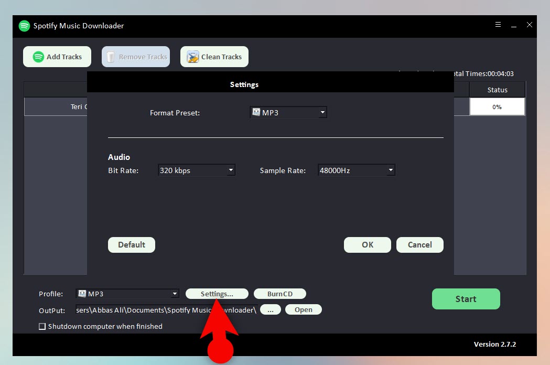Close the Spotify Music Downloader window
This screenshot has height=365, width=550.
pos(530,25)
